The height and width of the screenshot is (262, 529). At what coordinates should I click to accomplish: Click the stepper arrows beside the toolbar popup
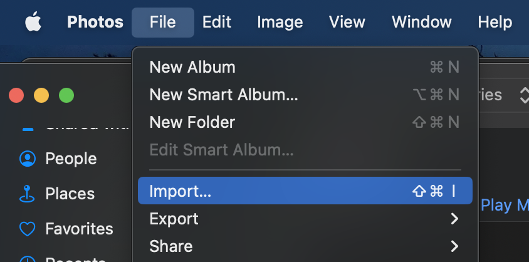tap(524, 95)
